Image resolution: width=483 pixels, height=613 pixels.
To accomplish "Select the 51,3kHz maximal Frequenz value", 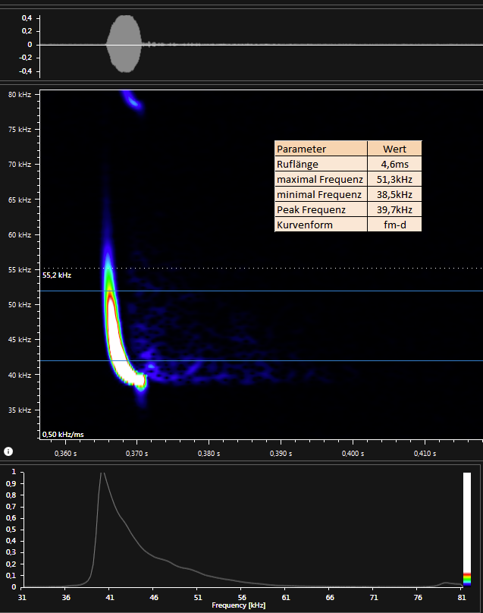I will click(394, 179).
